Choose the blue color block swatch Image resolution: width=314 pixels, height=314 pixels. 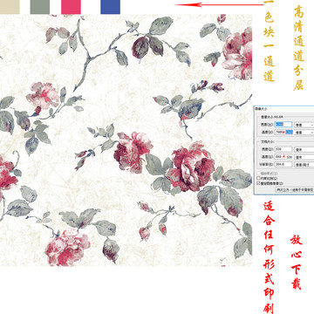(x=110, y=7)
